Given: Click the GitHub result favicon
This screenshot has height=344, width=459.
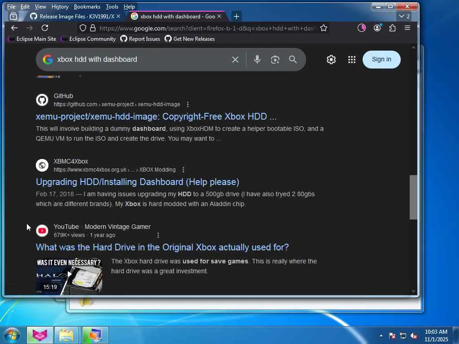Looking at the screenshot, I should pos(42,100).
